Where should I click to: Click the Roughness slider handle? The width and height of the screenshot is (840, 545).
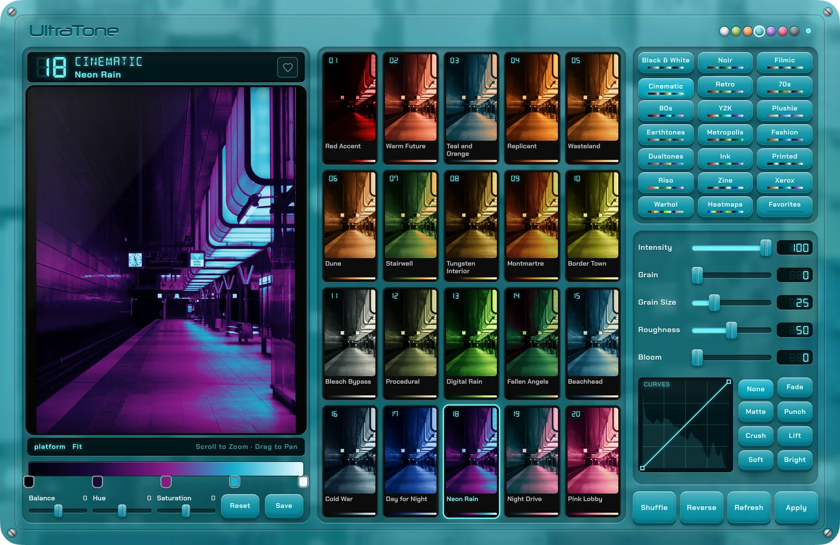[731, 330]
